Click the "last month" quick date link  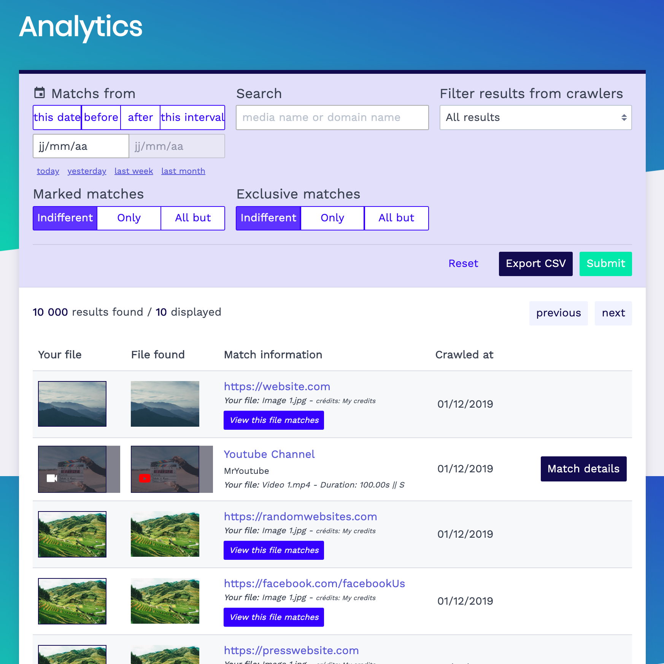(x=183, y=171)
